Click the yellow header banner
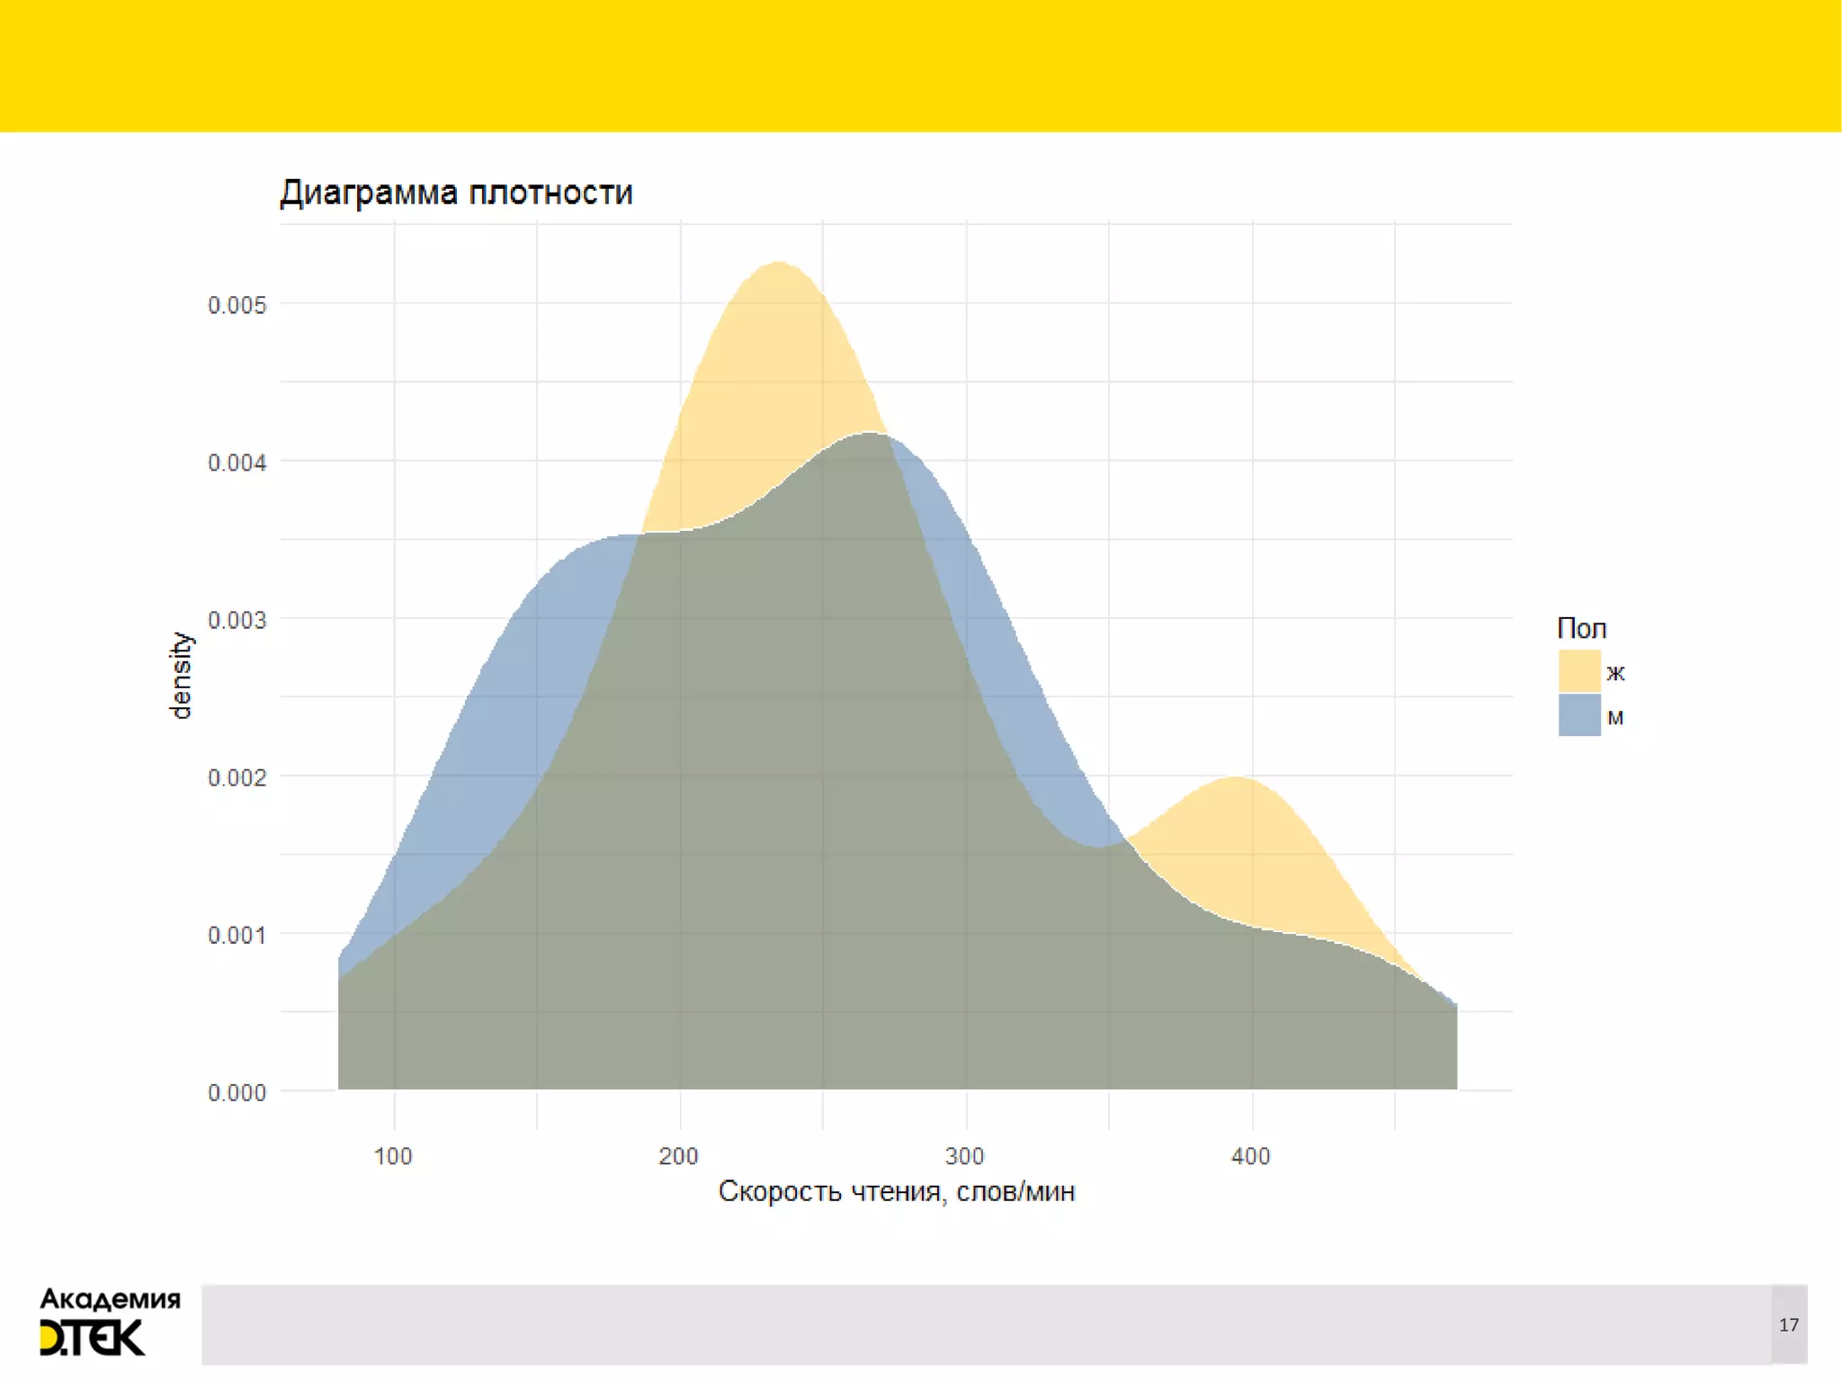 pyautogui.click(x=921, y=66)
